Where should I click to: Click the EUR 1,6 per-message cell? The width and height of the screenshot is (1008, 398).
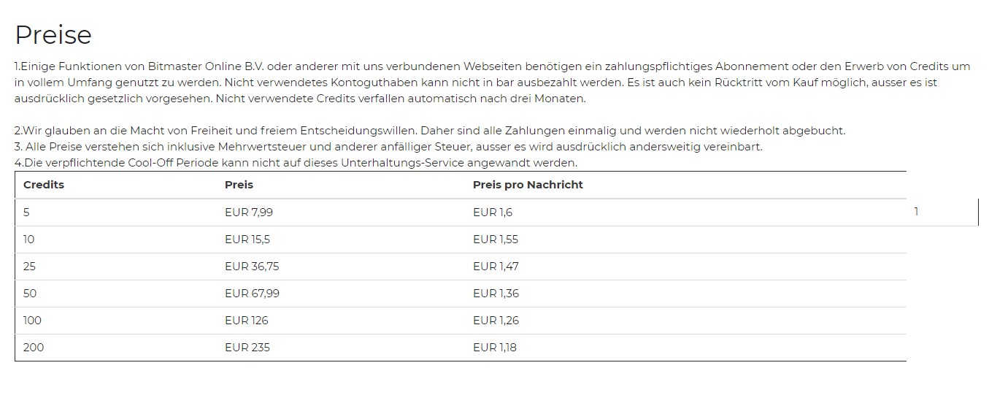493,213
